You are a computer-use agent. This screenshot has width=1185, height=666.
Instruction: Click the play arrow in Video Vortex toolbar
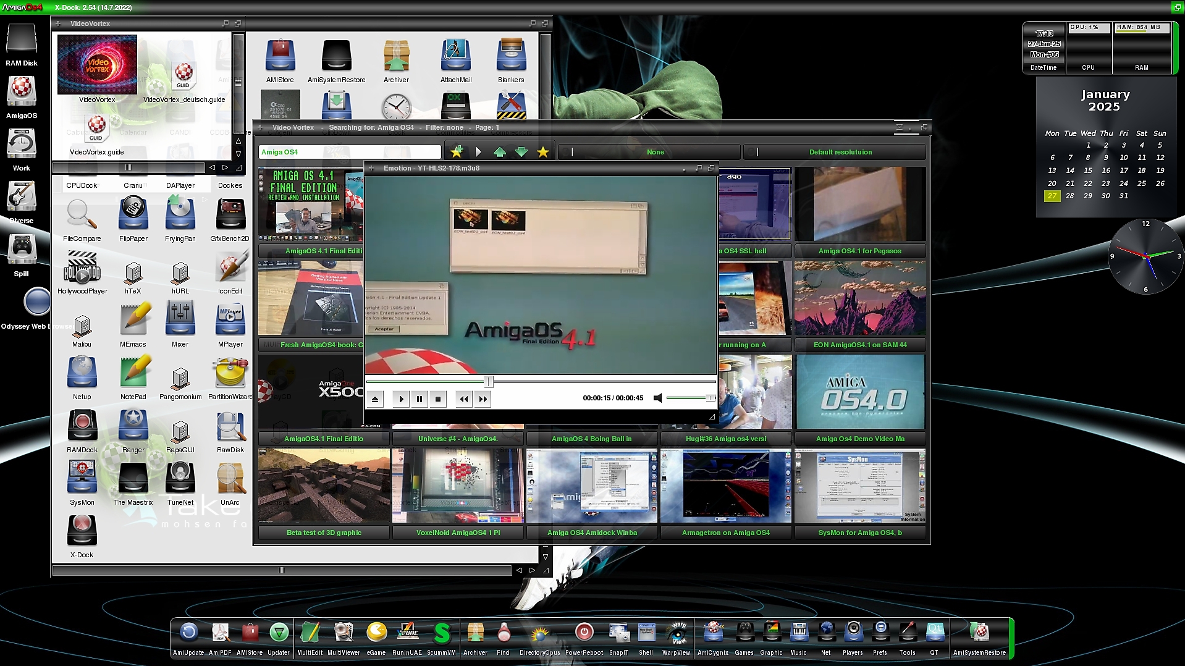(x=478, y=152)
